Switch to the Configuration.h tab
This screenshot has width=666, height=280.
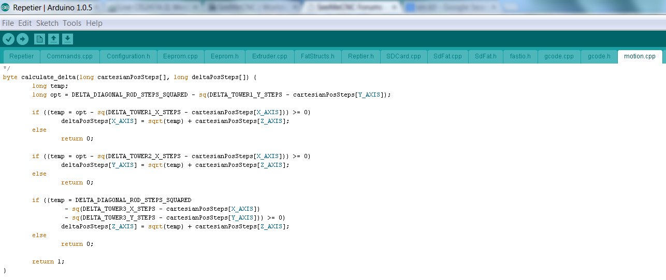point(128,56)
